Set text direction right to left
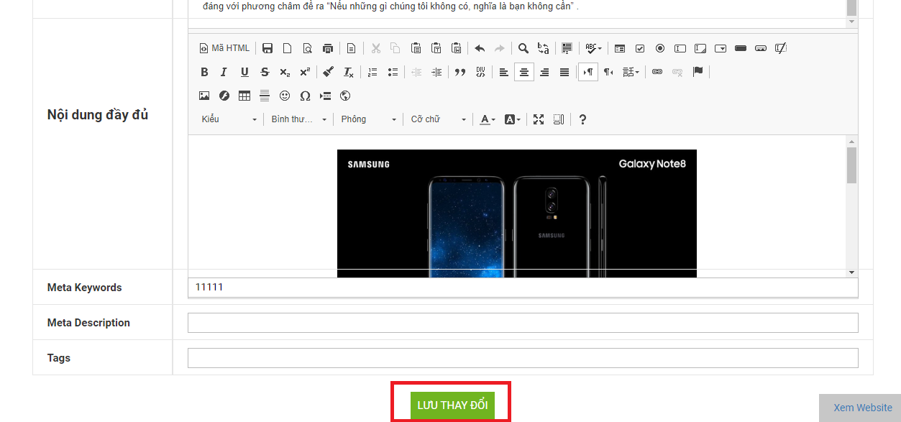The image size is (901, 422). [608, 72]
